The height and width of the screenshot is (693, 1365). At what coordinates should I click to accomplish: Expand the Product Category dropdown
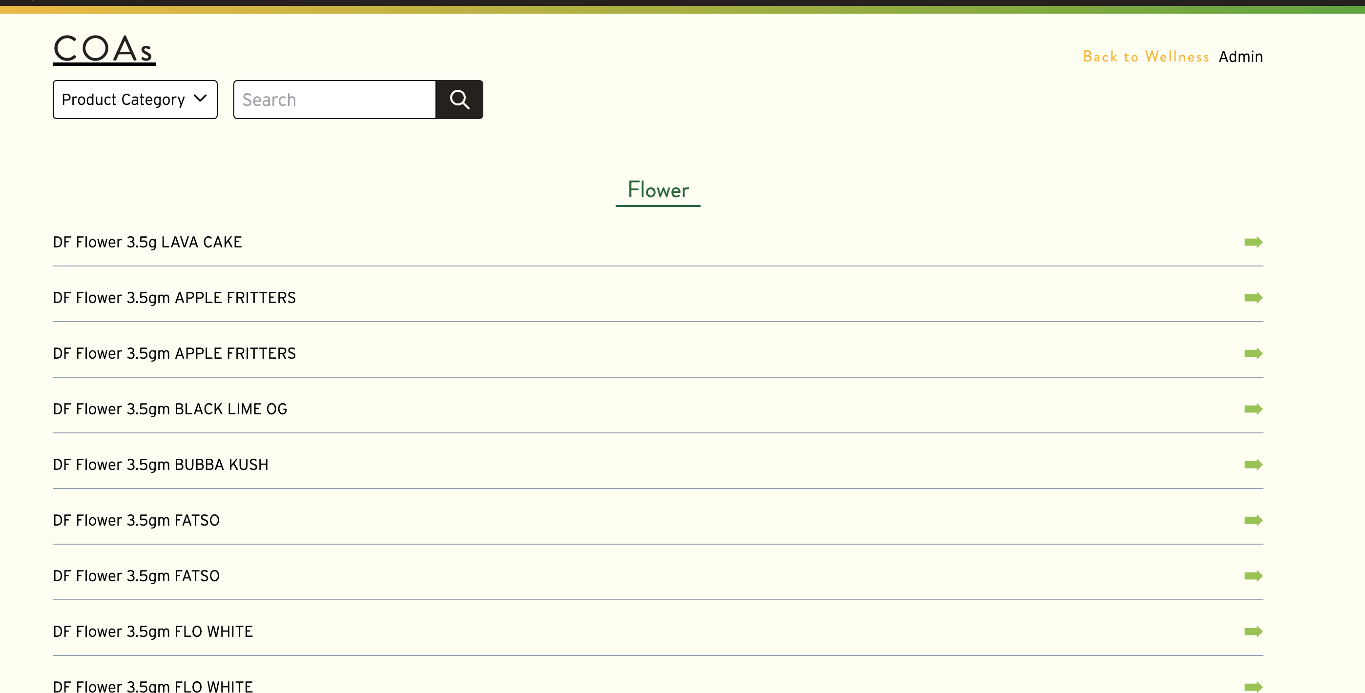(x=134, y=99)
